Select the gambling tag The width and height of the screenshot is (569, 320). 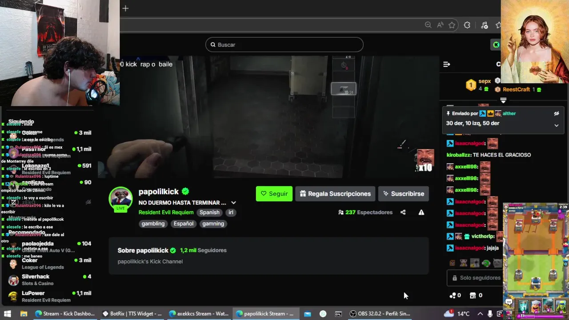tap(153, 224)
